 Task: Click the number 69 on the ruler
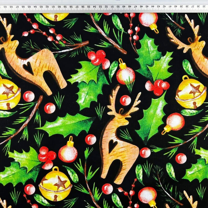pos(5,6)
